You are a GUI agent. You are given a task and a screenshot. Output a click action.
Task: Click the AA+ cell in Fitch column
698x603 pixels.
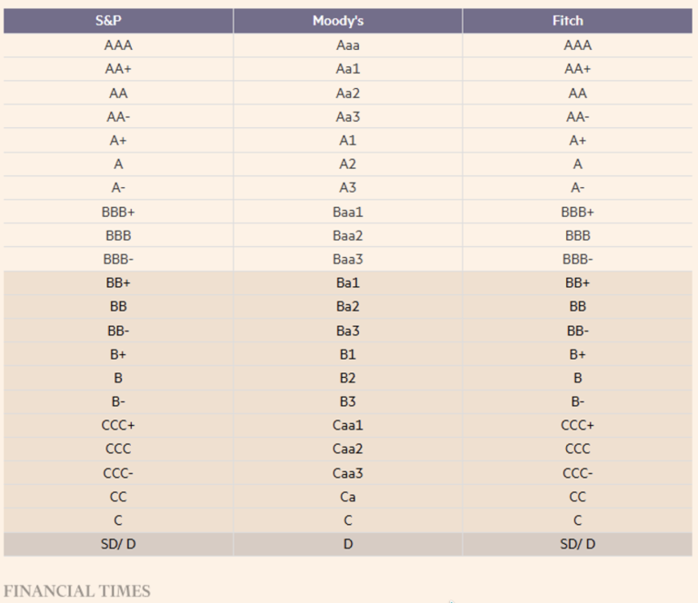(577, 69)
